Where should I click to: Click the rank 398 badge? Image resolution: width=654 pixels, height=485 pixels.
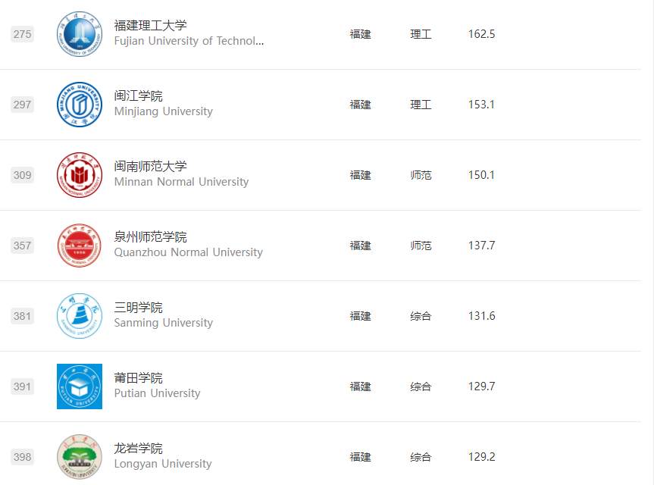coord(23,457)
